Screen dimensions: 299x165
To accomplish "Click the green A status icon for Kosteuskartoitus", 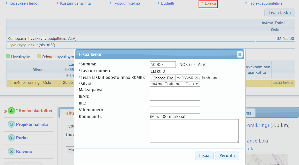I will tap(11, 111).
